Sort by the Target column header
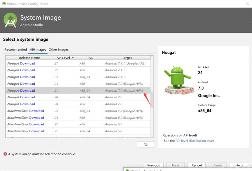 pos(127,58)
